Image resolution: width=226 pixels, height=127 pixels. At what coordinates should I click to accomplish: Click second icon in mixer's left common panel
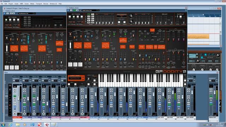[x=10, y=90]
